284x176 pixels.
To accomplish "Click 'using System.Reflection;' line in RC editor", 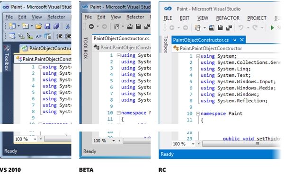I will pyautogui.click(x=234, y=101).
